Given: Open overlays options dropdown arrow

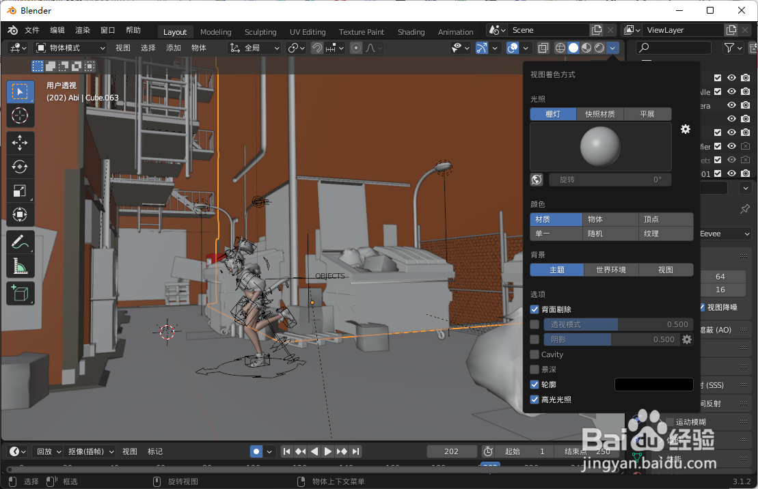Looking at the screenshot, I should tap(526, 48).
